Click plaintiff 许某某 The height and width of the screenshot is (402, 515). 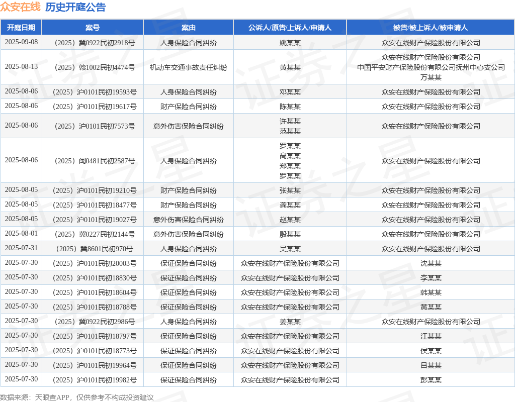(x=290, y=121)
